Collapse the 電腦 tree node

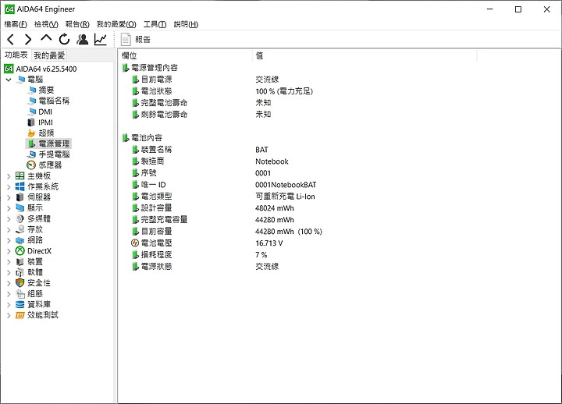pos(9,80)
